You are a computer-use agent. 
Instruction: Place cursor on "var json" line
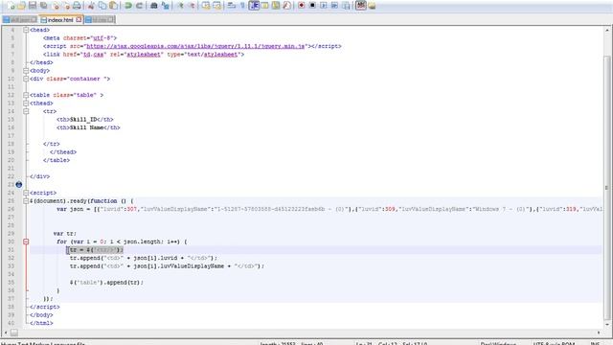click(316, 209)
